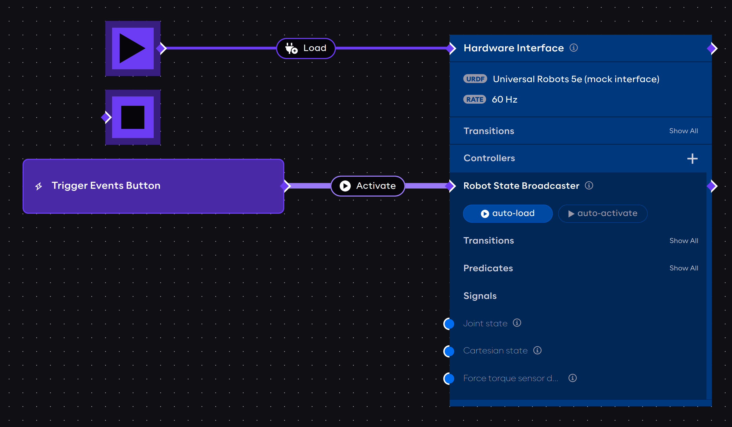Click the plug icon on the Load edge

[291, 48]
